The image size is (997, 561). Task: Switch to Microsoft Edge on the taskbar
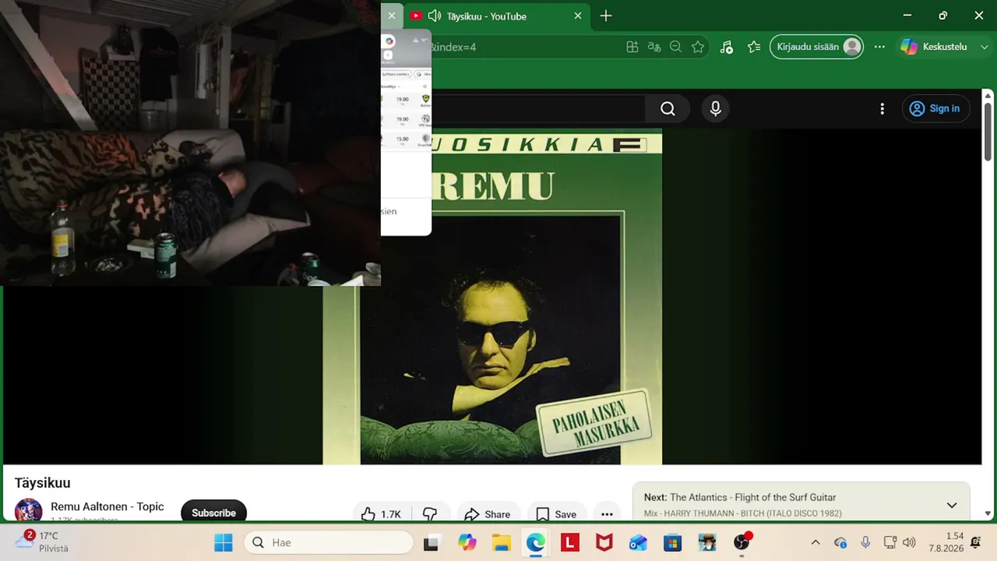click(x=535, y=542)
